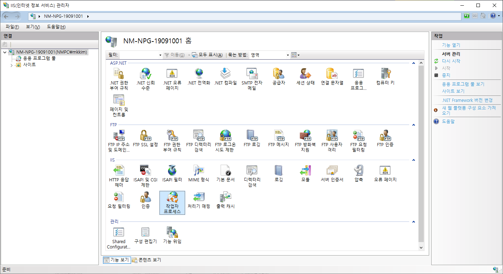Open 출력 캐시 icon

tap(225, 201)
